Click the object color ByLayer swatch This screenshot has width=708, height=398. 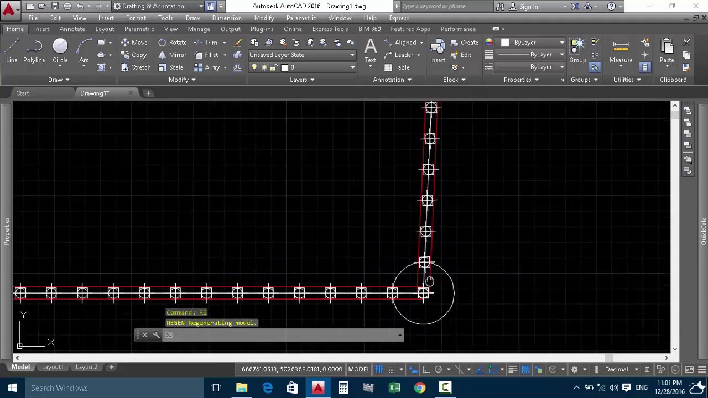click(504, 43)
